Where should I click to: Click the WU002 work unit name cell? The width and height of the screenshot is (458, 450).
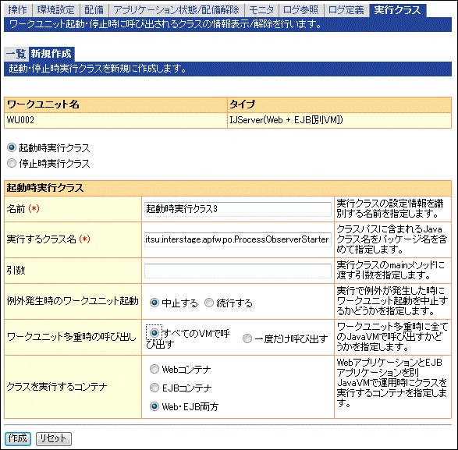[x=115, y=120]
